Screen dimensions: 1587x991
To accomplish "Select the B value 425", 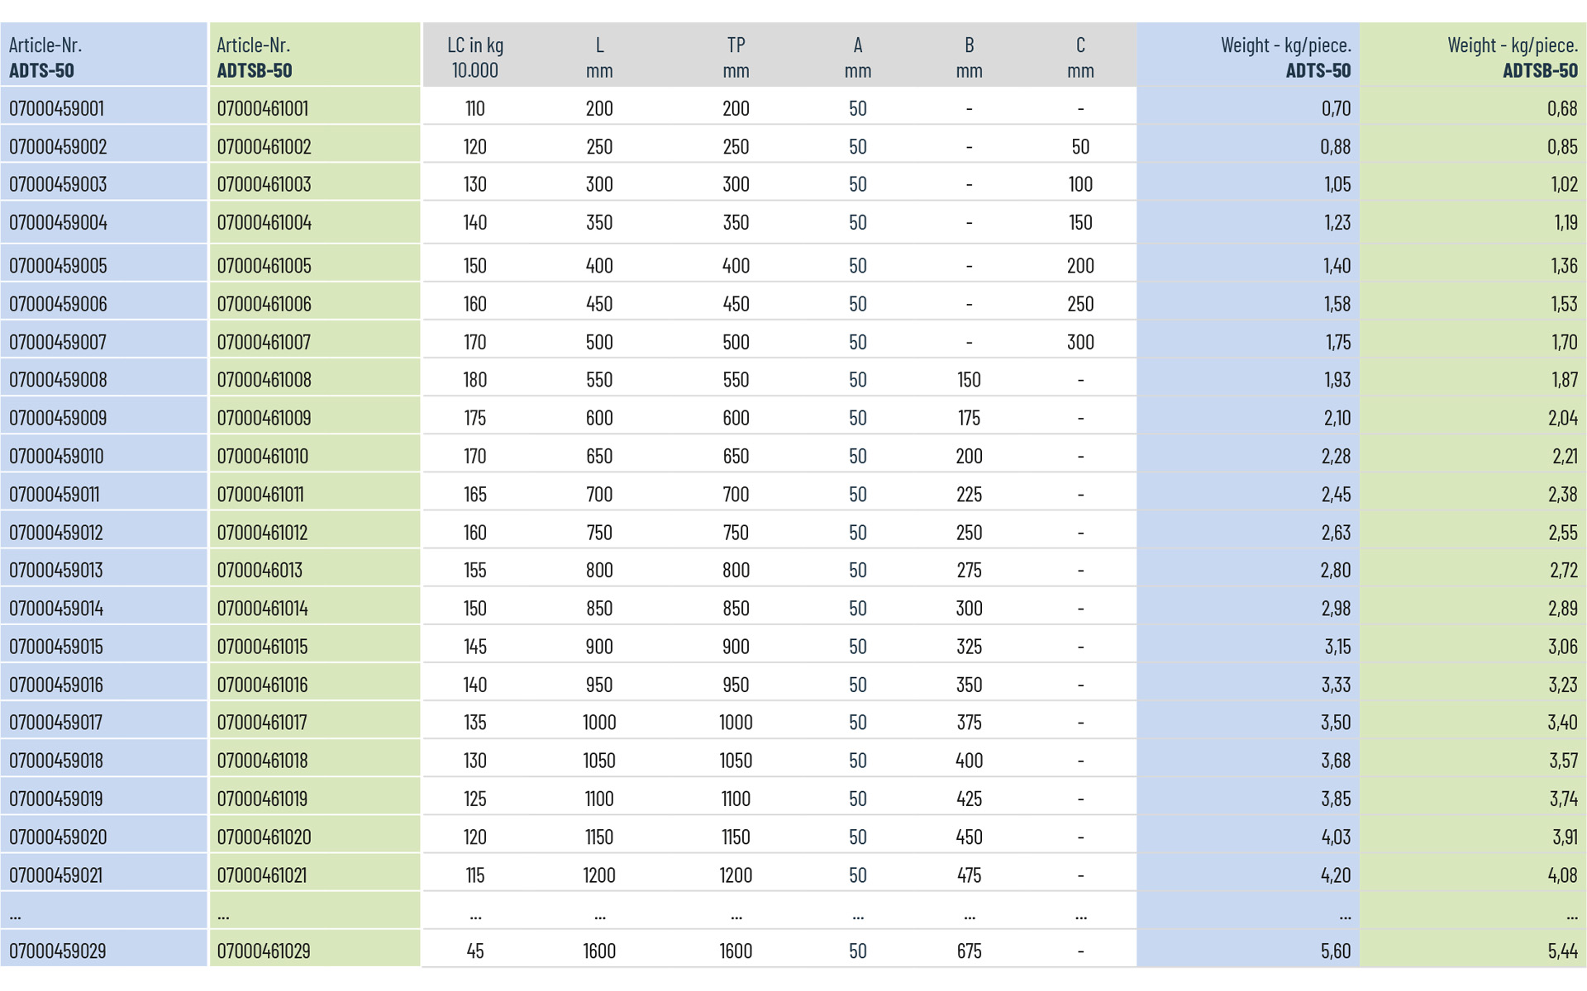I will click(x=969, y=799).
